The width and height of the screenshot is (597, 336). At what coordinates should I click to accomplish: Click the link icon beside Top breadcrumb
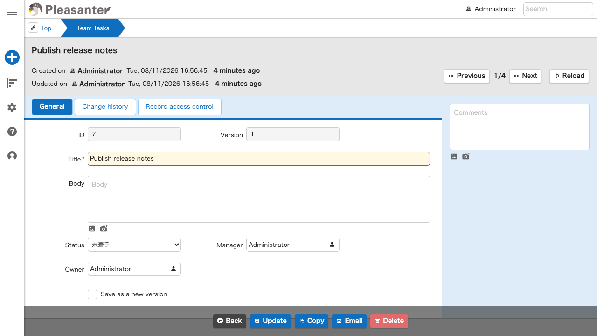pos(33,28)
